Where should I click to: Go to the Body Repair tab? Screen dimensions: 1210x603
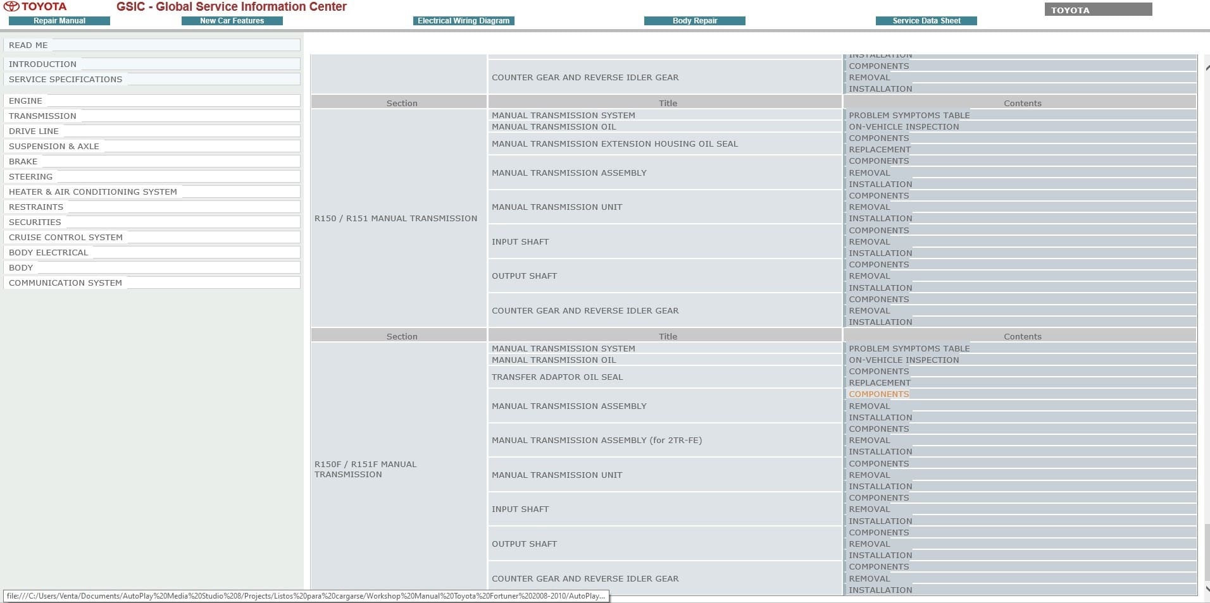[x=695, y=21]
